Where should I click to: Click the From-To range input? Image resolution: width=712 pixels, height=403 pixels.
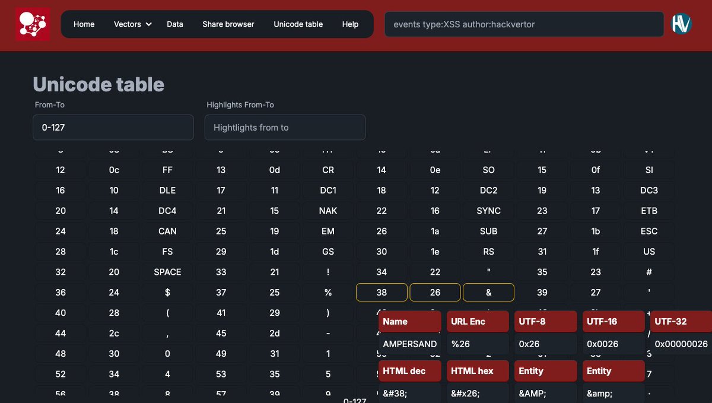[x=113, y=128]
